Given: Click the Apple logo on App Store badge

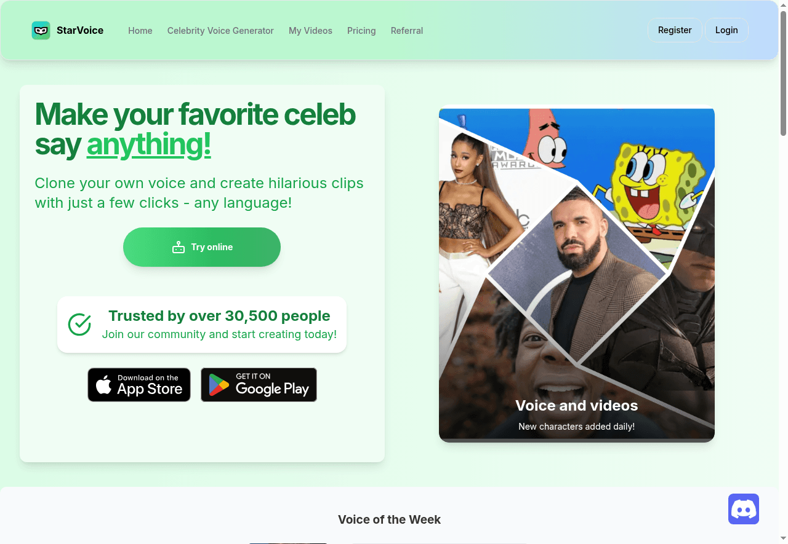Looking at the screenshot, I should [104, 385].
